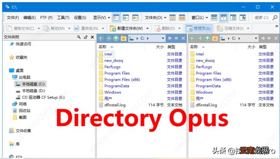Toggle the folder tree lock icon

86,37
